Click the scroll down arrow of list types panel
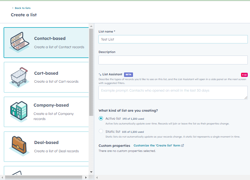 point(91,172)
